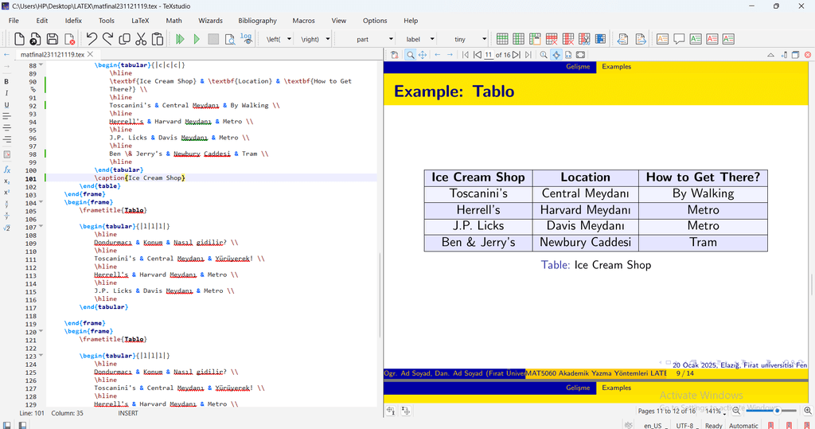This screenshot has height=429, width=815.
Task: Open the View PDF magnifier page icon
Action: pyautogui.click(x=230, y=39)
